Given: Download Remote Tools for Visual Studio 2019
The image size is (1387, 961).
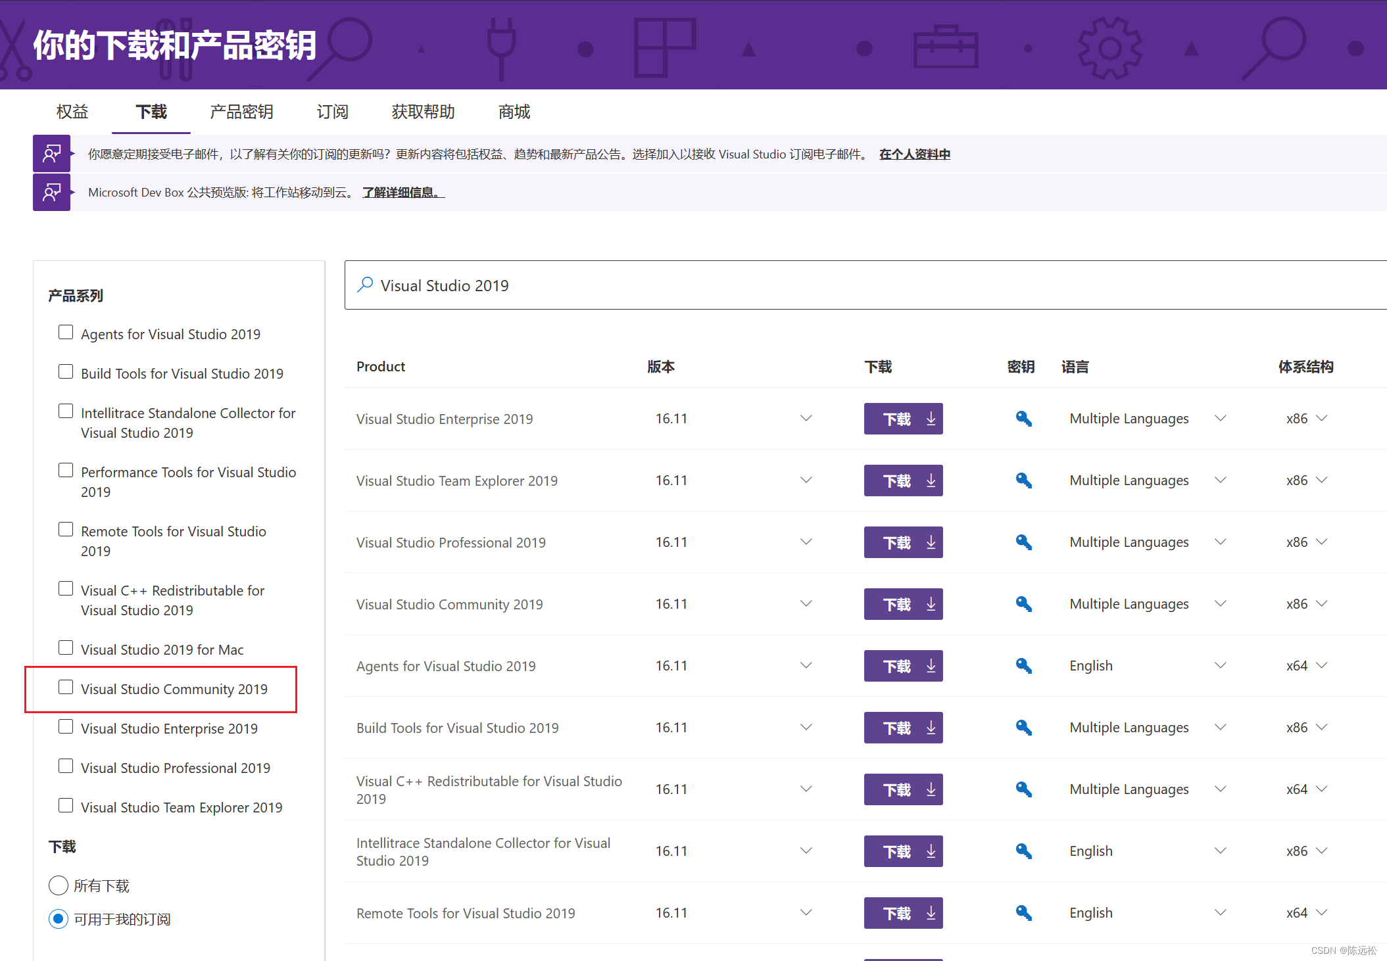Looking at the screenshot, I should pyautogui.click(x=903, y=913).
